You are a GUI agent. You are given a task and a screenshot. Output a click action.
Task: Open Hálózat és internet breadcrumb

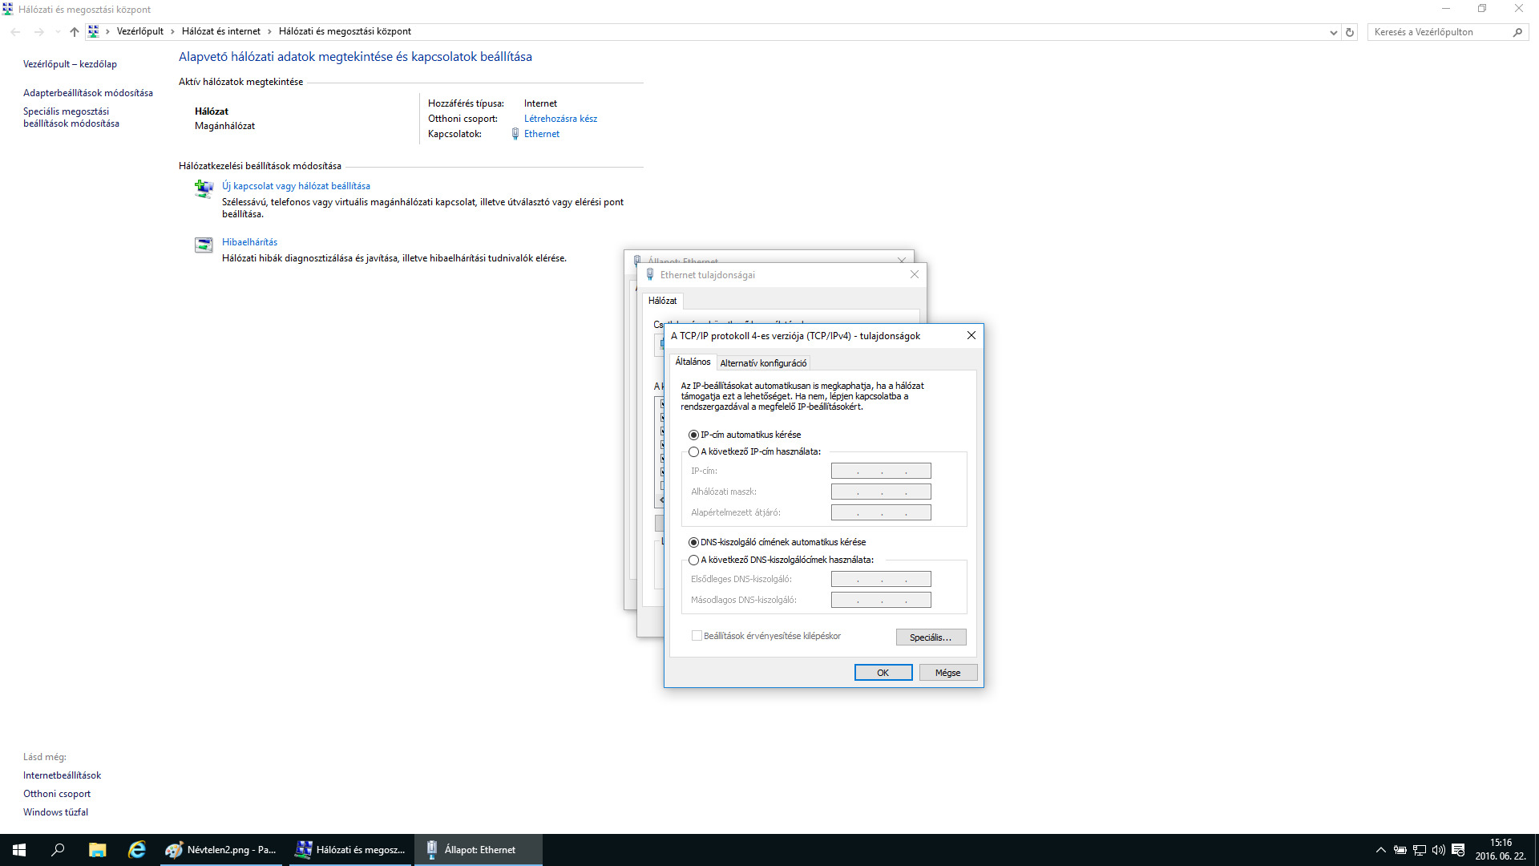tap(221, 31)
